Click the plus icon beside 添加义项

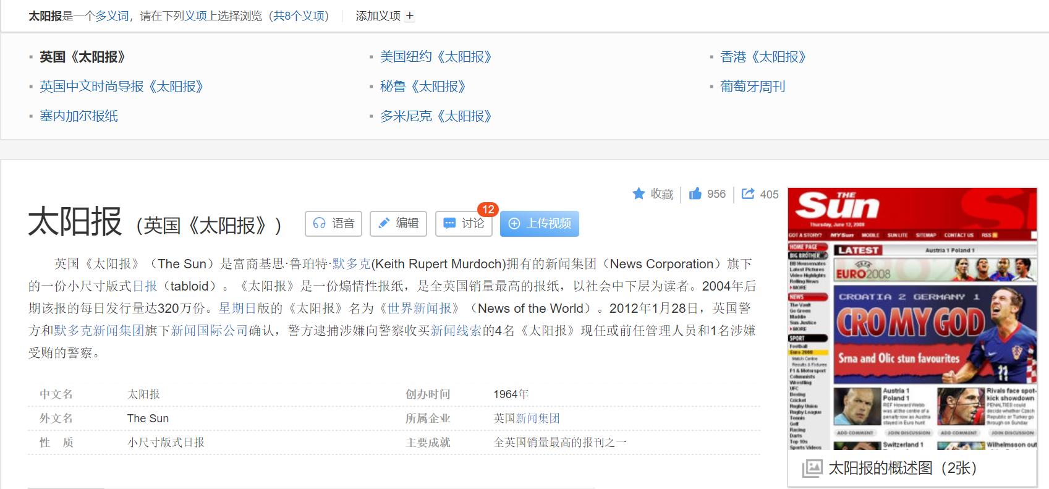click(409, 17)
